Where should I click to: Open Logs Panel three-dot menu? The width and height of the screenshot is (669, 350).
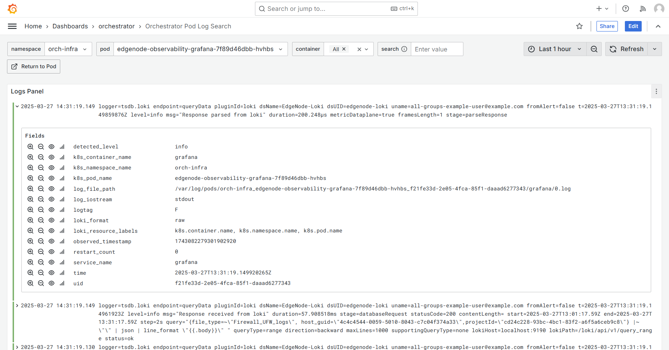656,91
